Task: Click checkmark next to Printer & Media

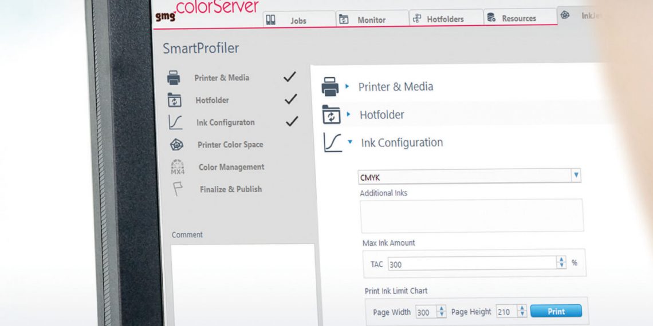Action: pos(290,77)
